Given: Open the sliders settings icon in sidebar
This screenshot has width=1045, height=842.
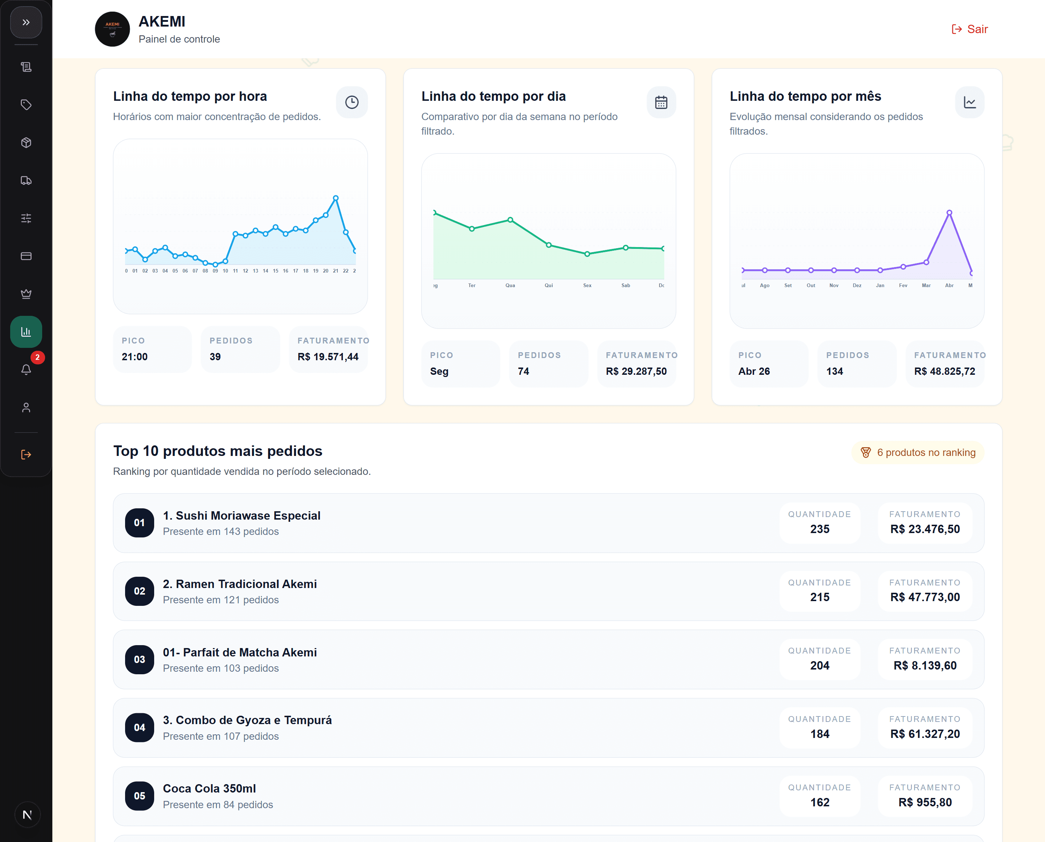Looking at the screenshot, I should 26,218.
